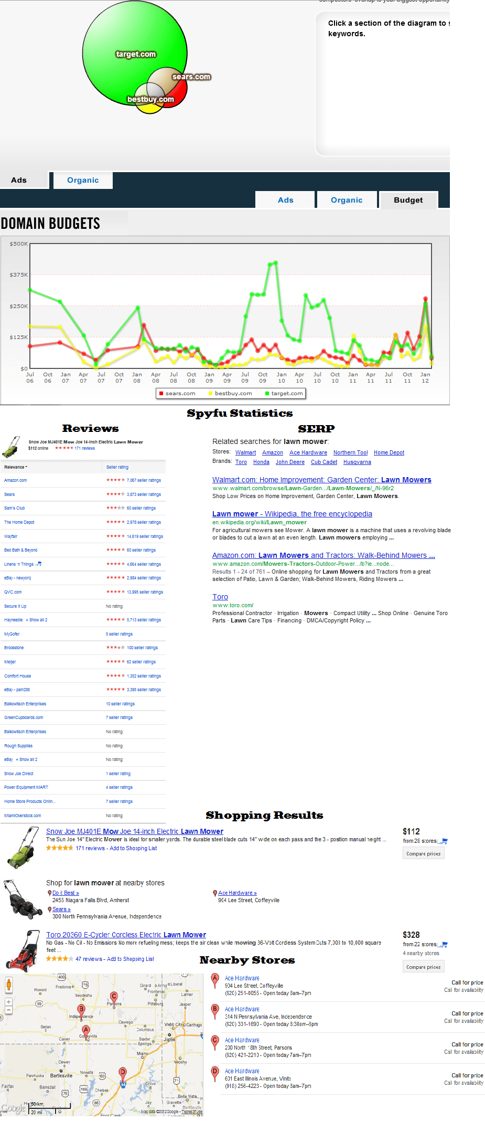Click '13,995 seller ratings' for QVC.com
Viewport: 485px width, 1121px height.
click(x=145, y=592)
